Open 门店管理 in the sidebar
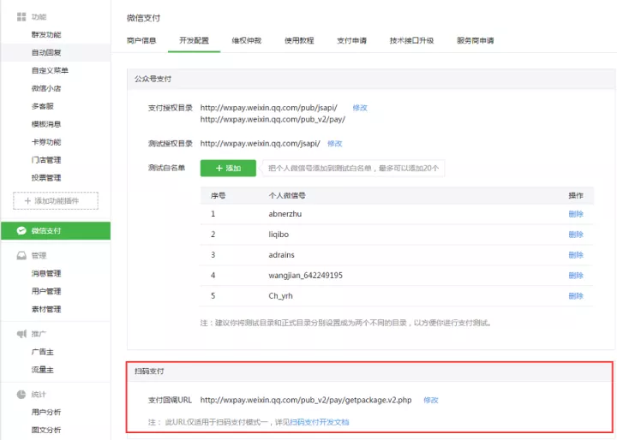Screen dimensions: 617x440 click(x=46, y=159)
